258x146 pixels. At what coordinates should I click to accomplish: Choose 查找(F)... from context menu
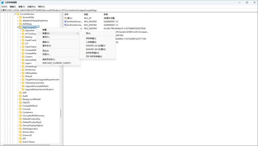coord(58,37)
